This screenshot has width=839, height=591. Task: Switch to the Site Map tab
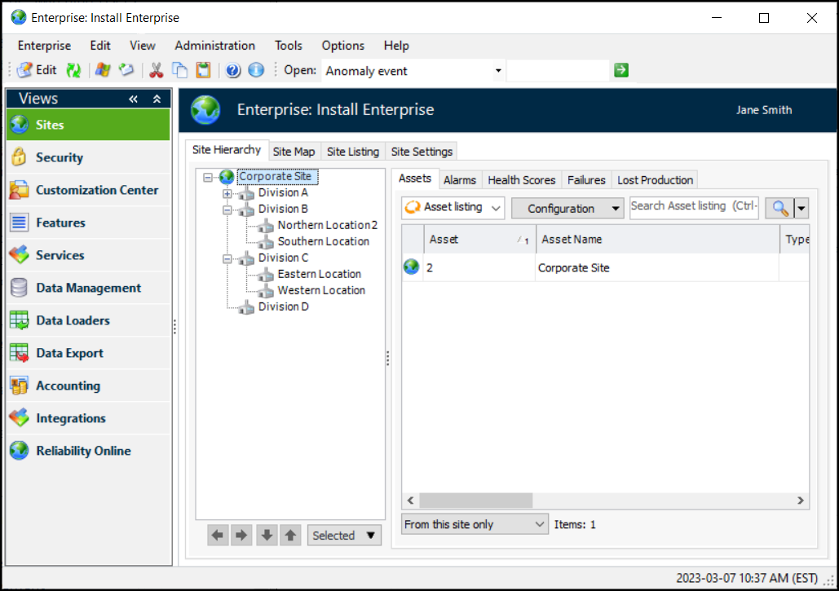[x=294, y=152]
